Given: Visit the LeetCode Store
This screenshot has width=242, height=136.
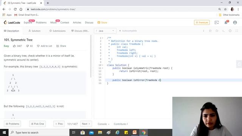Looking at the screenshot, I should pos(102,23).
